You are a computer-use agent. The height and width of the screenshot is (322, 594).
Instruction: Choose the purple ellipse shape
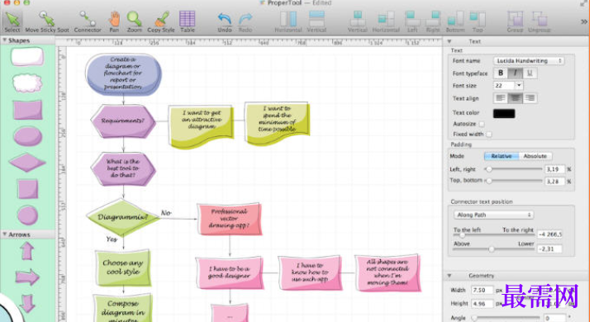click(x=27, y=136)
